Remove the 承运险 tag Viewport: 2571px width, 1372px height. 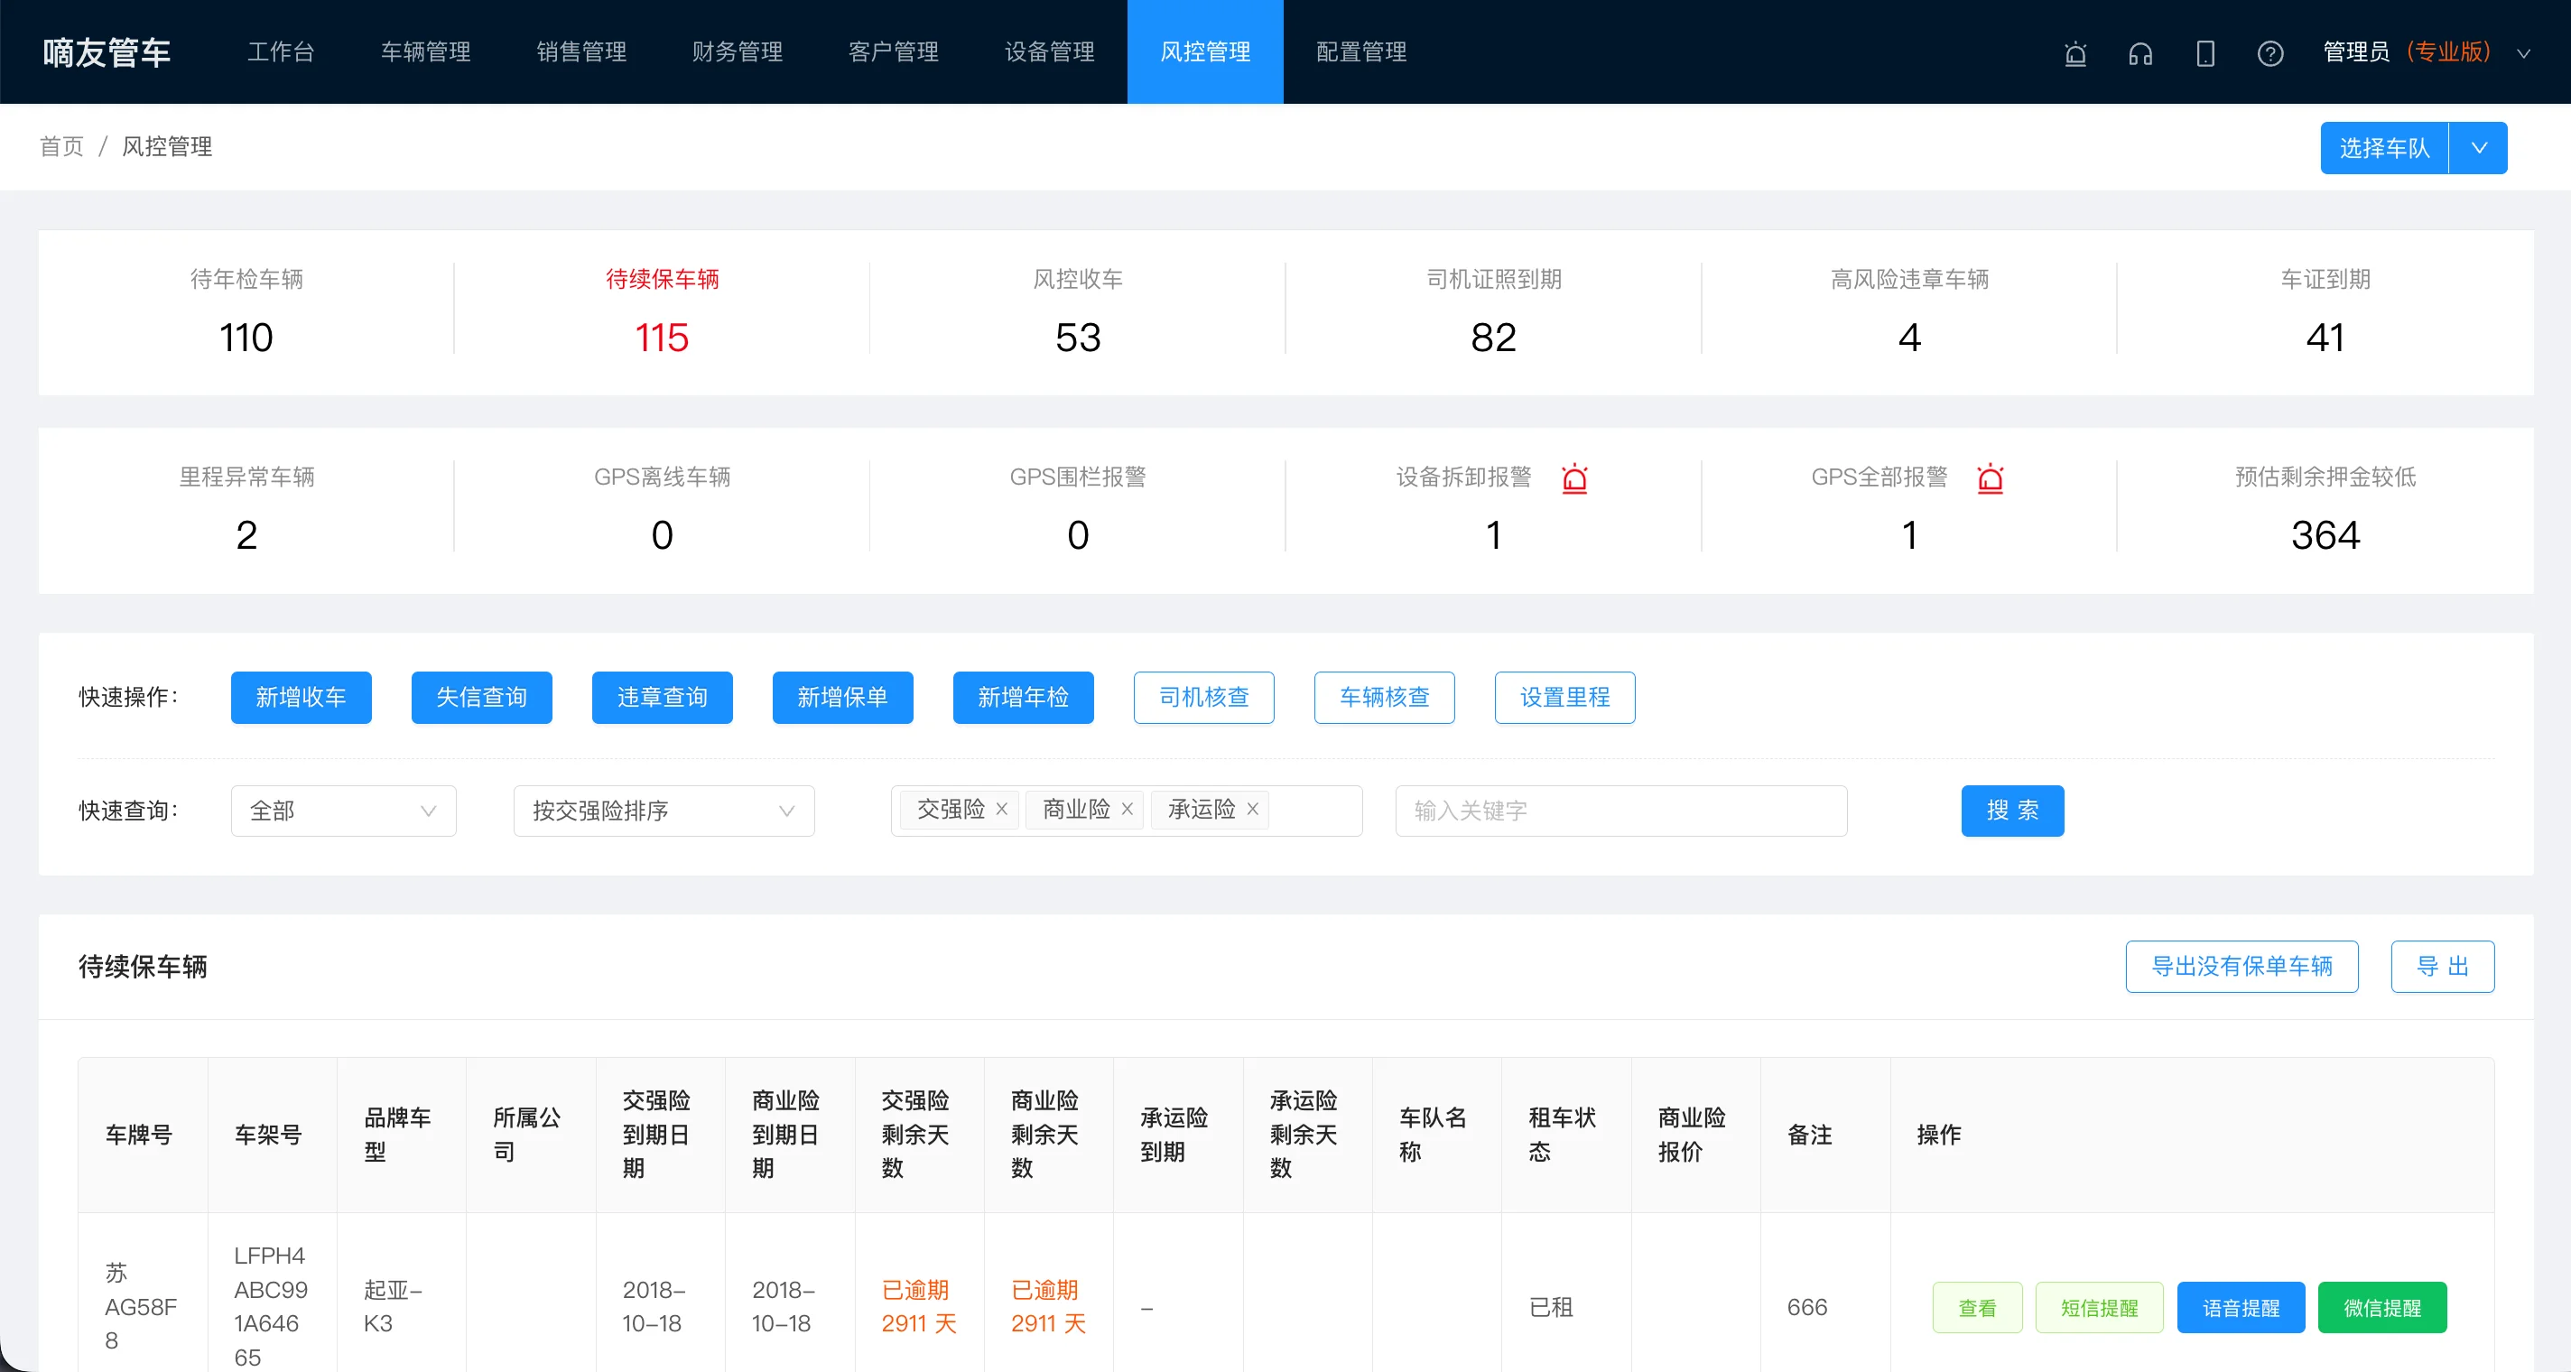click(x=1251, y=810)
